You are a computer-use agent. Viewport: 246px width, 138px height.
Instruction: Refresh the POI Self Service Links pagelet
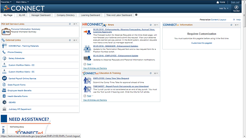(x=70, y=24)
